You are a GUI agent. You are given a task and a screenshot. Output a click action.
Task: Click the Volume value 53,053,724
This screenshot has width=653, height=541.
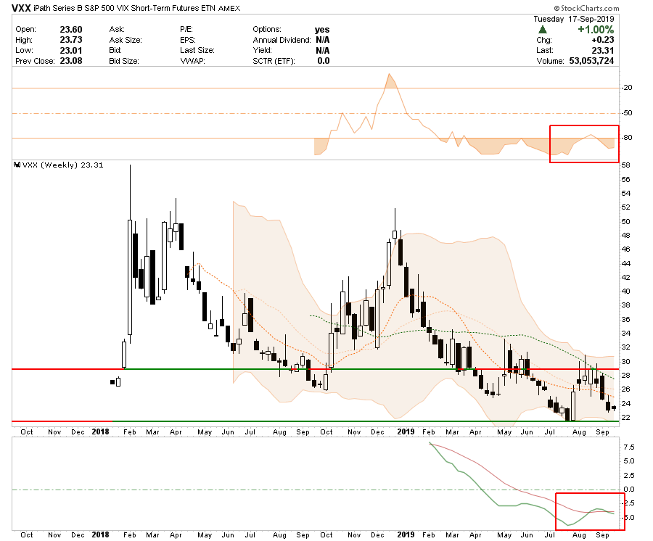tap(591, 61)
